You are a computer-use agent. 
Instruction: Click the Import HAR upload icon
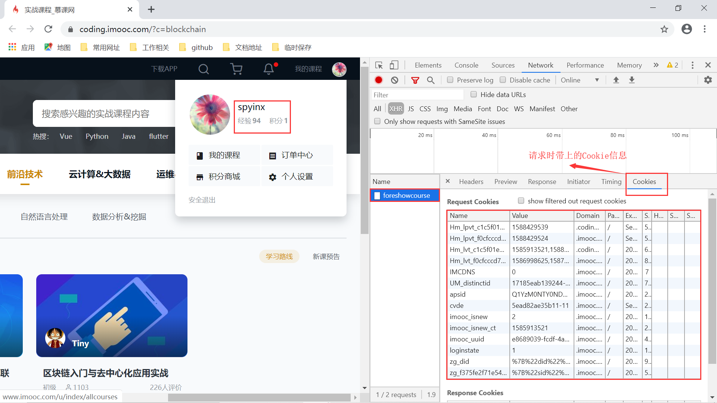pyautogui.click(x=616, y=80)
